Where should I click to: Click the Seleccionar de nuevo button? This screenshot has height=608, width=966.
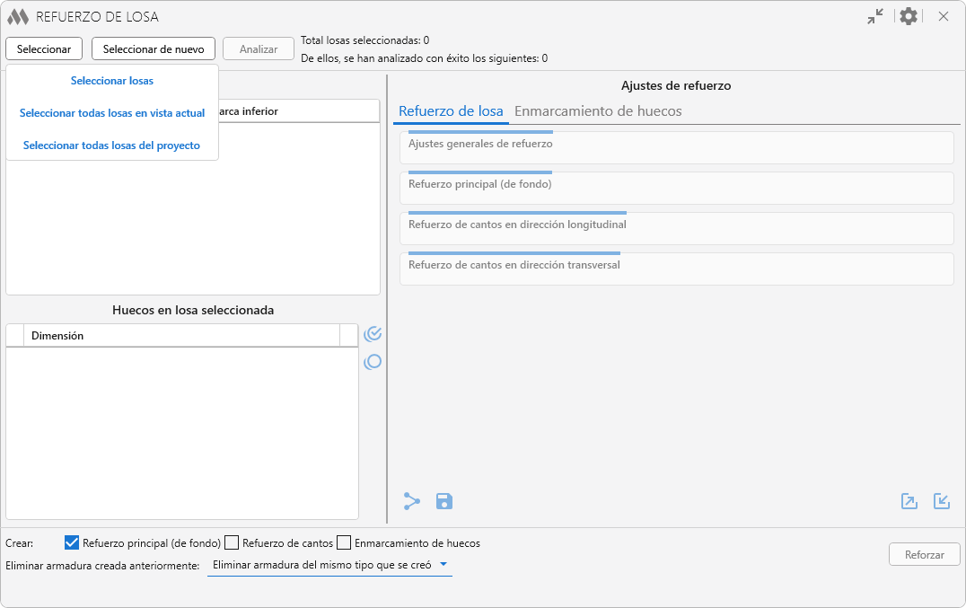tap(154, 49)
